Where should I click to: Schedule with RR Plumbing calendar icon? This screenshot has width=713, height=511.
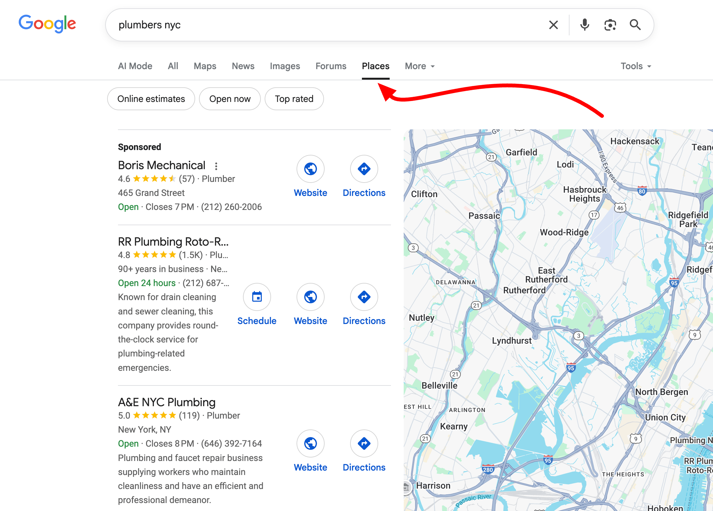[257, 297]
